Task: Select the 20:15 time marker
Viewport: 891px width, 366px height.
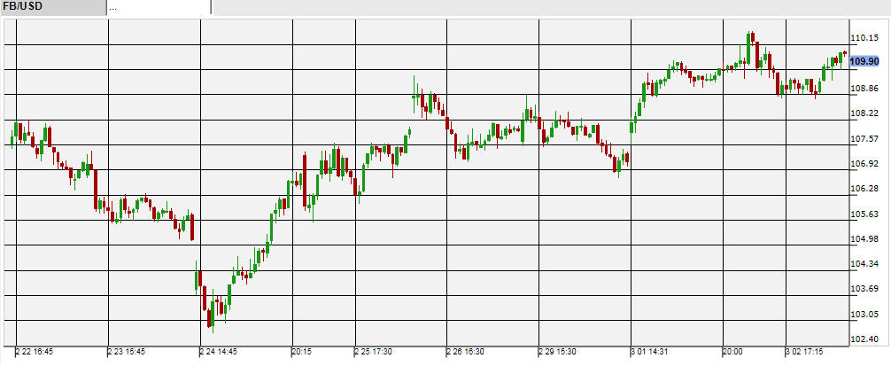Action: point(303,352)
